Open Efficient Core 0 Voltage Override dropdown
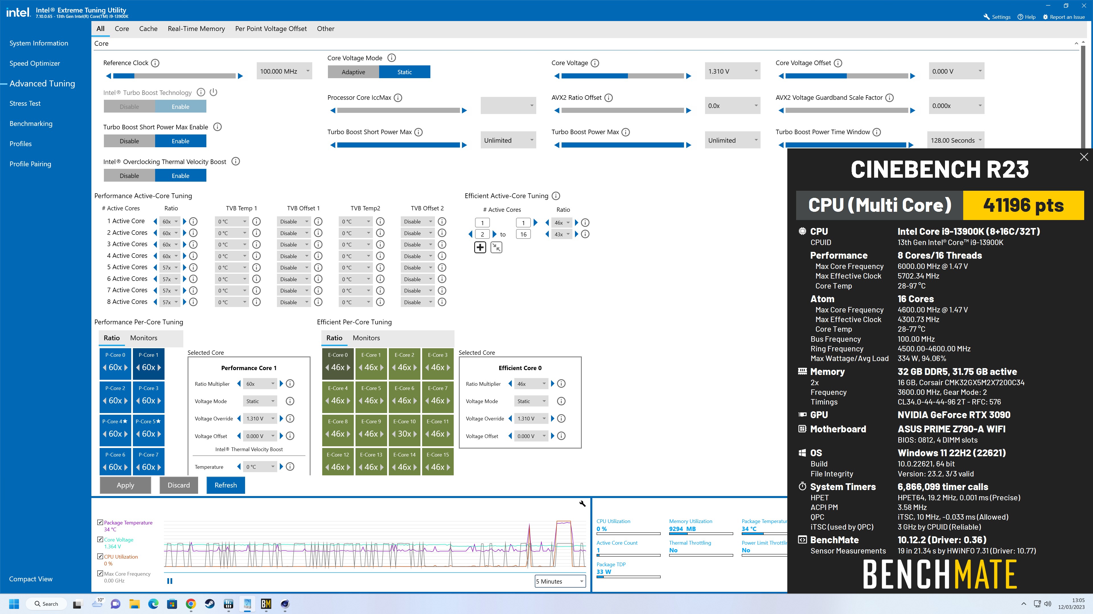 [531, 419]
